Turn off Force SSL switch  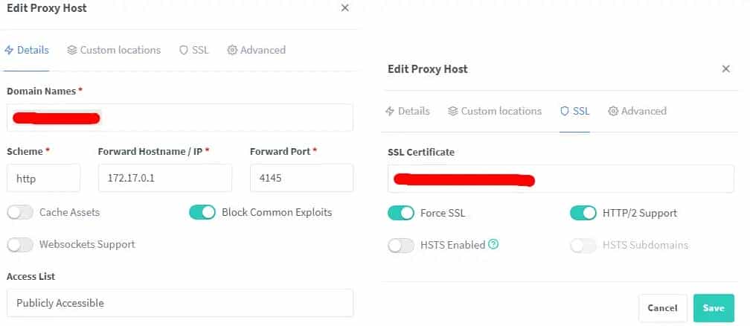click(x=401, y=213)
